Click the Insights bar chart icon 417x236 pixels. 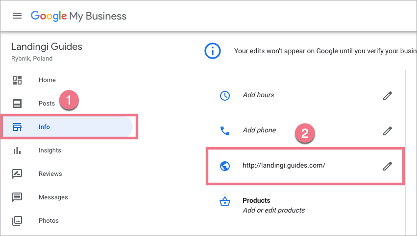[x=17, y=150]
